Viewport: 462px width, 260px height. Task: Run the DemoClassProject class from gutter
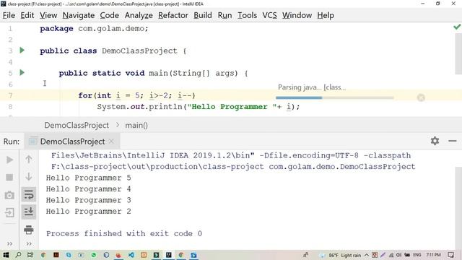click(22, 51)
